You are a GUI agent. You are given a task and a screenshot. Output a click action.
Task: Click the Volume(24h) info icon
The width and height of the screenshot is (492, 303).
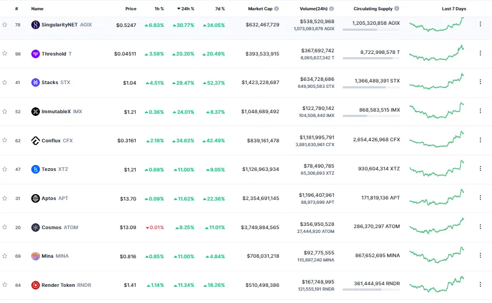point(332,9)
